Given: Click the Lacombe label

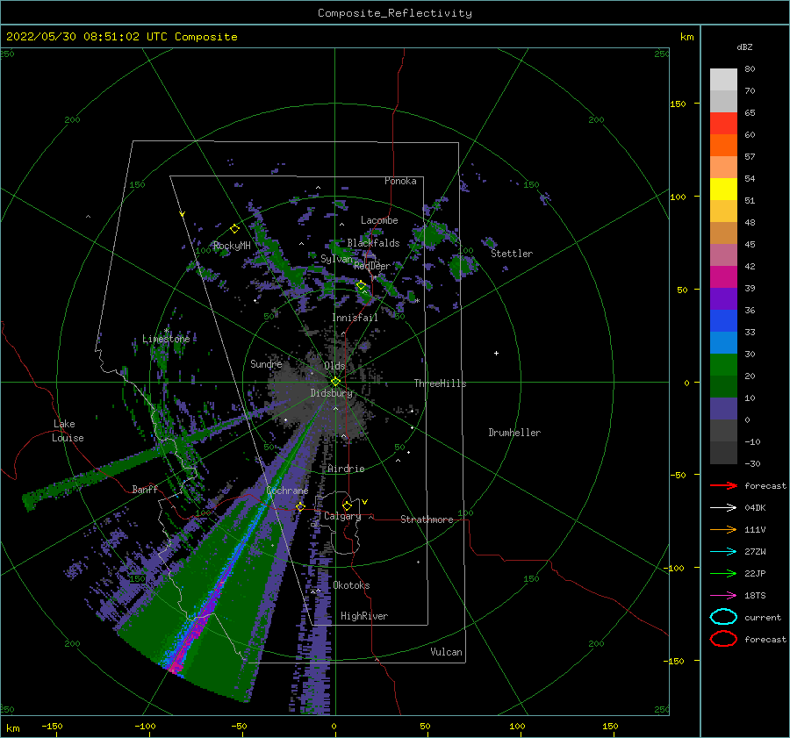Looking at the screenshot, I should click(x=379, y=220).
